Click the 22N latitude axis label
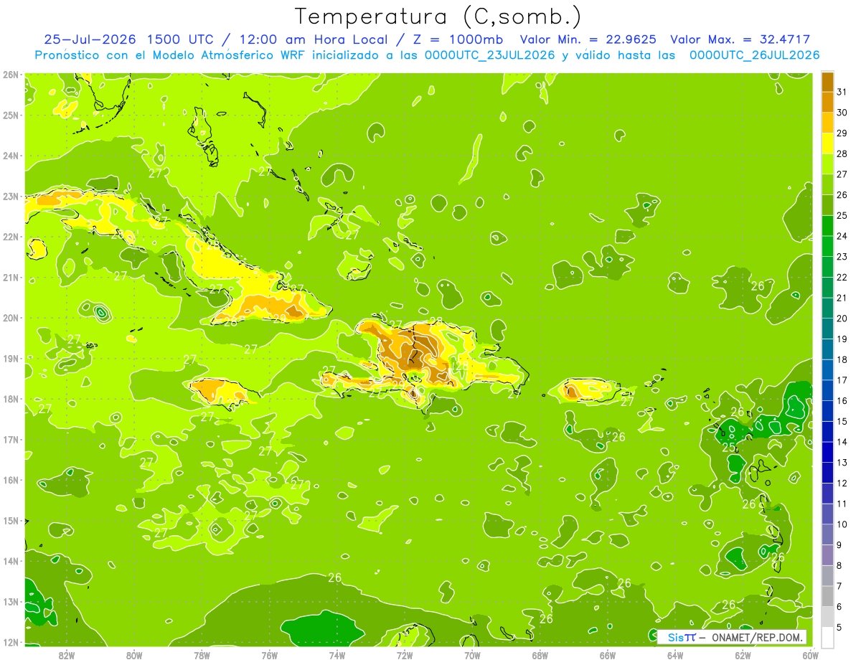Screen dimensions: 861x665 [10, 237]
